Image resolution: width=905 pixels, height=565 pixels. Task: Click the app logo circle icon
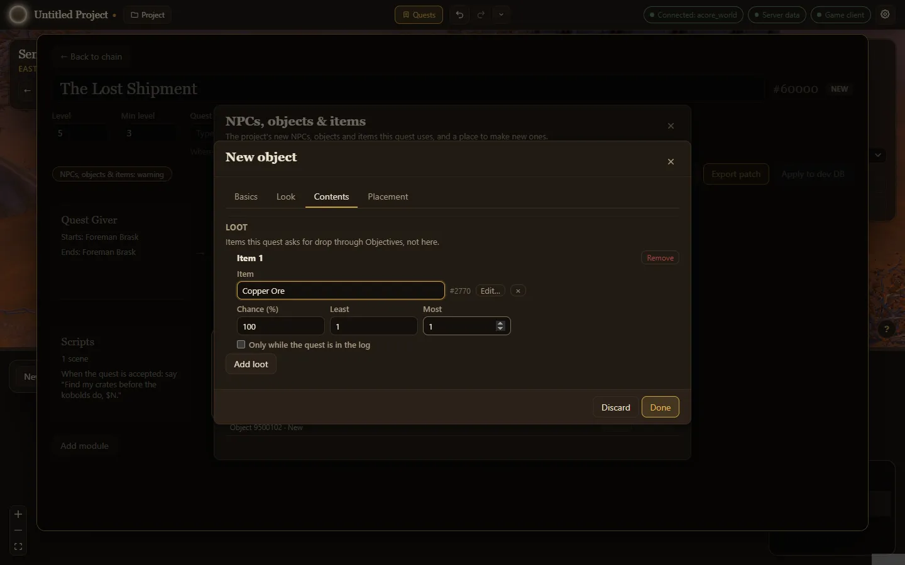tap(18, 14)
